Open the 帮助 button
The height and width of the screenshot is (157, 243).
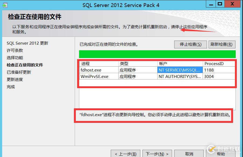click(x=221, y=153)
